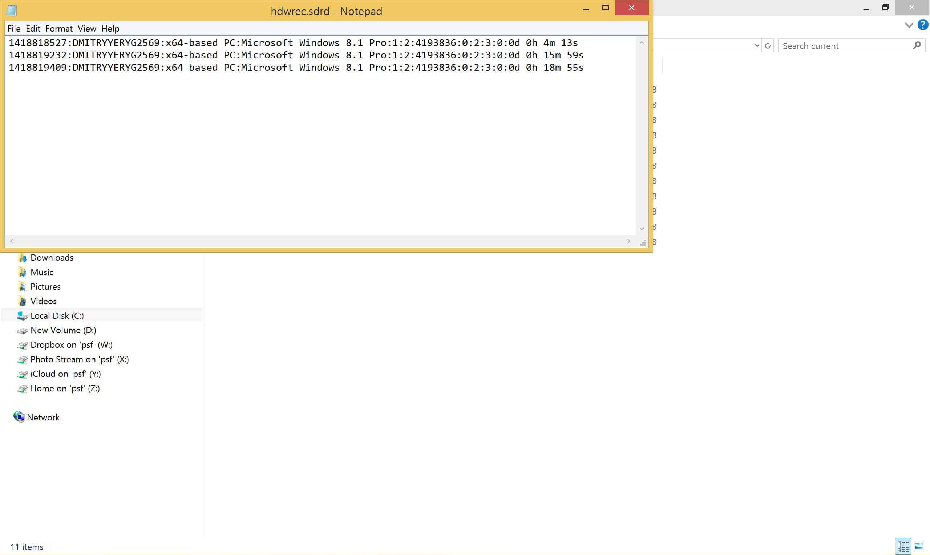Open Dropbox on 'psf' (W:) drive
930x555 pixels.
[x=72, y=345]
